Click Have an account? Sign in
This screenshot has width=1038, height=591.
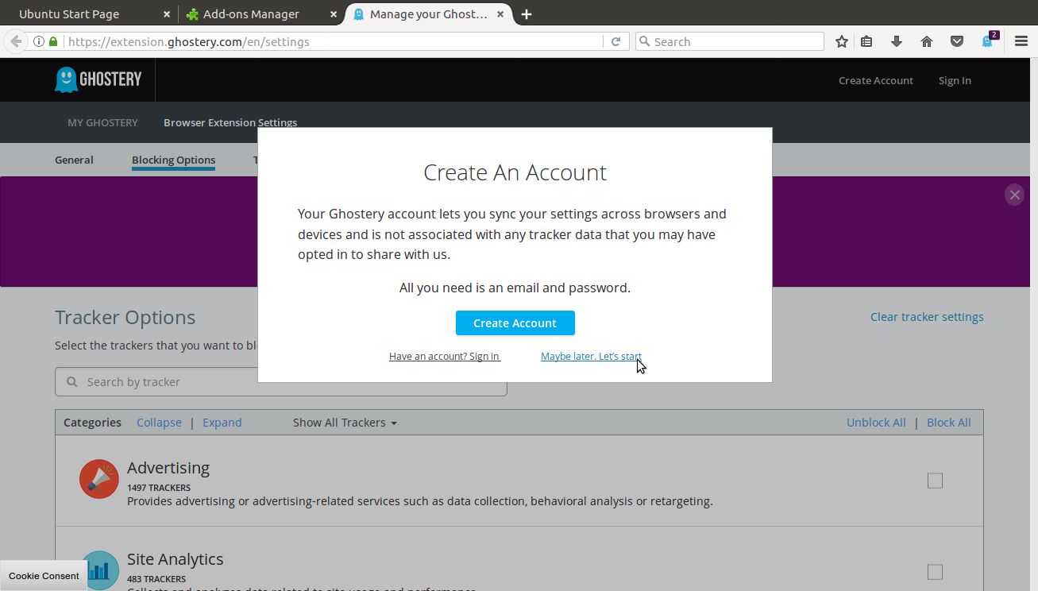point(445,356)
